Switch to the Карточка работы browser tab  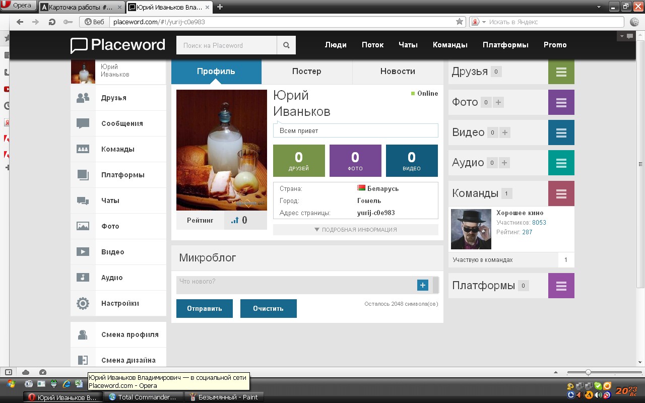82,7
